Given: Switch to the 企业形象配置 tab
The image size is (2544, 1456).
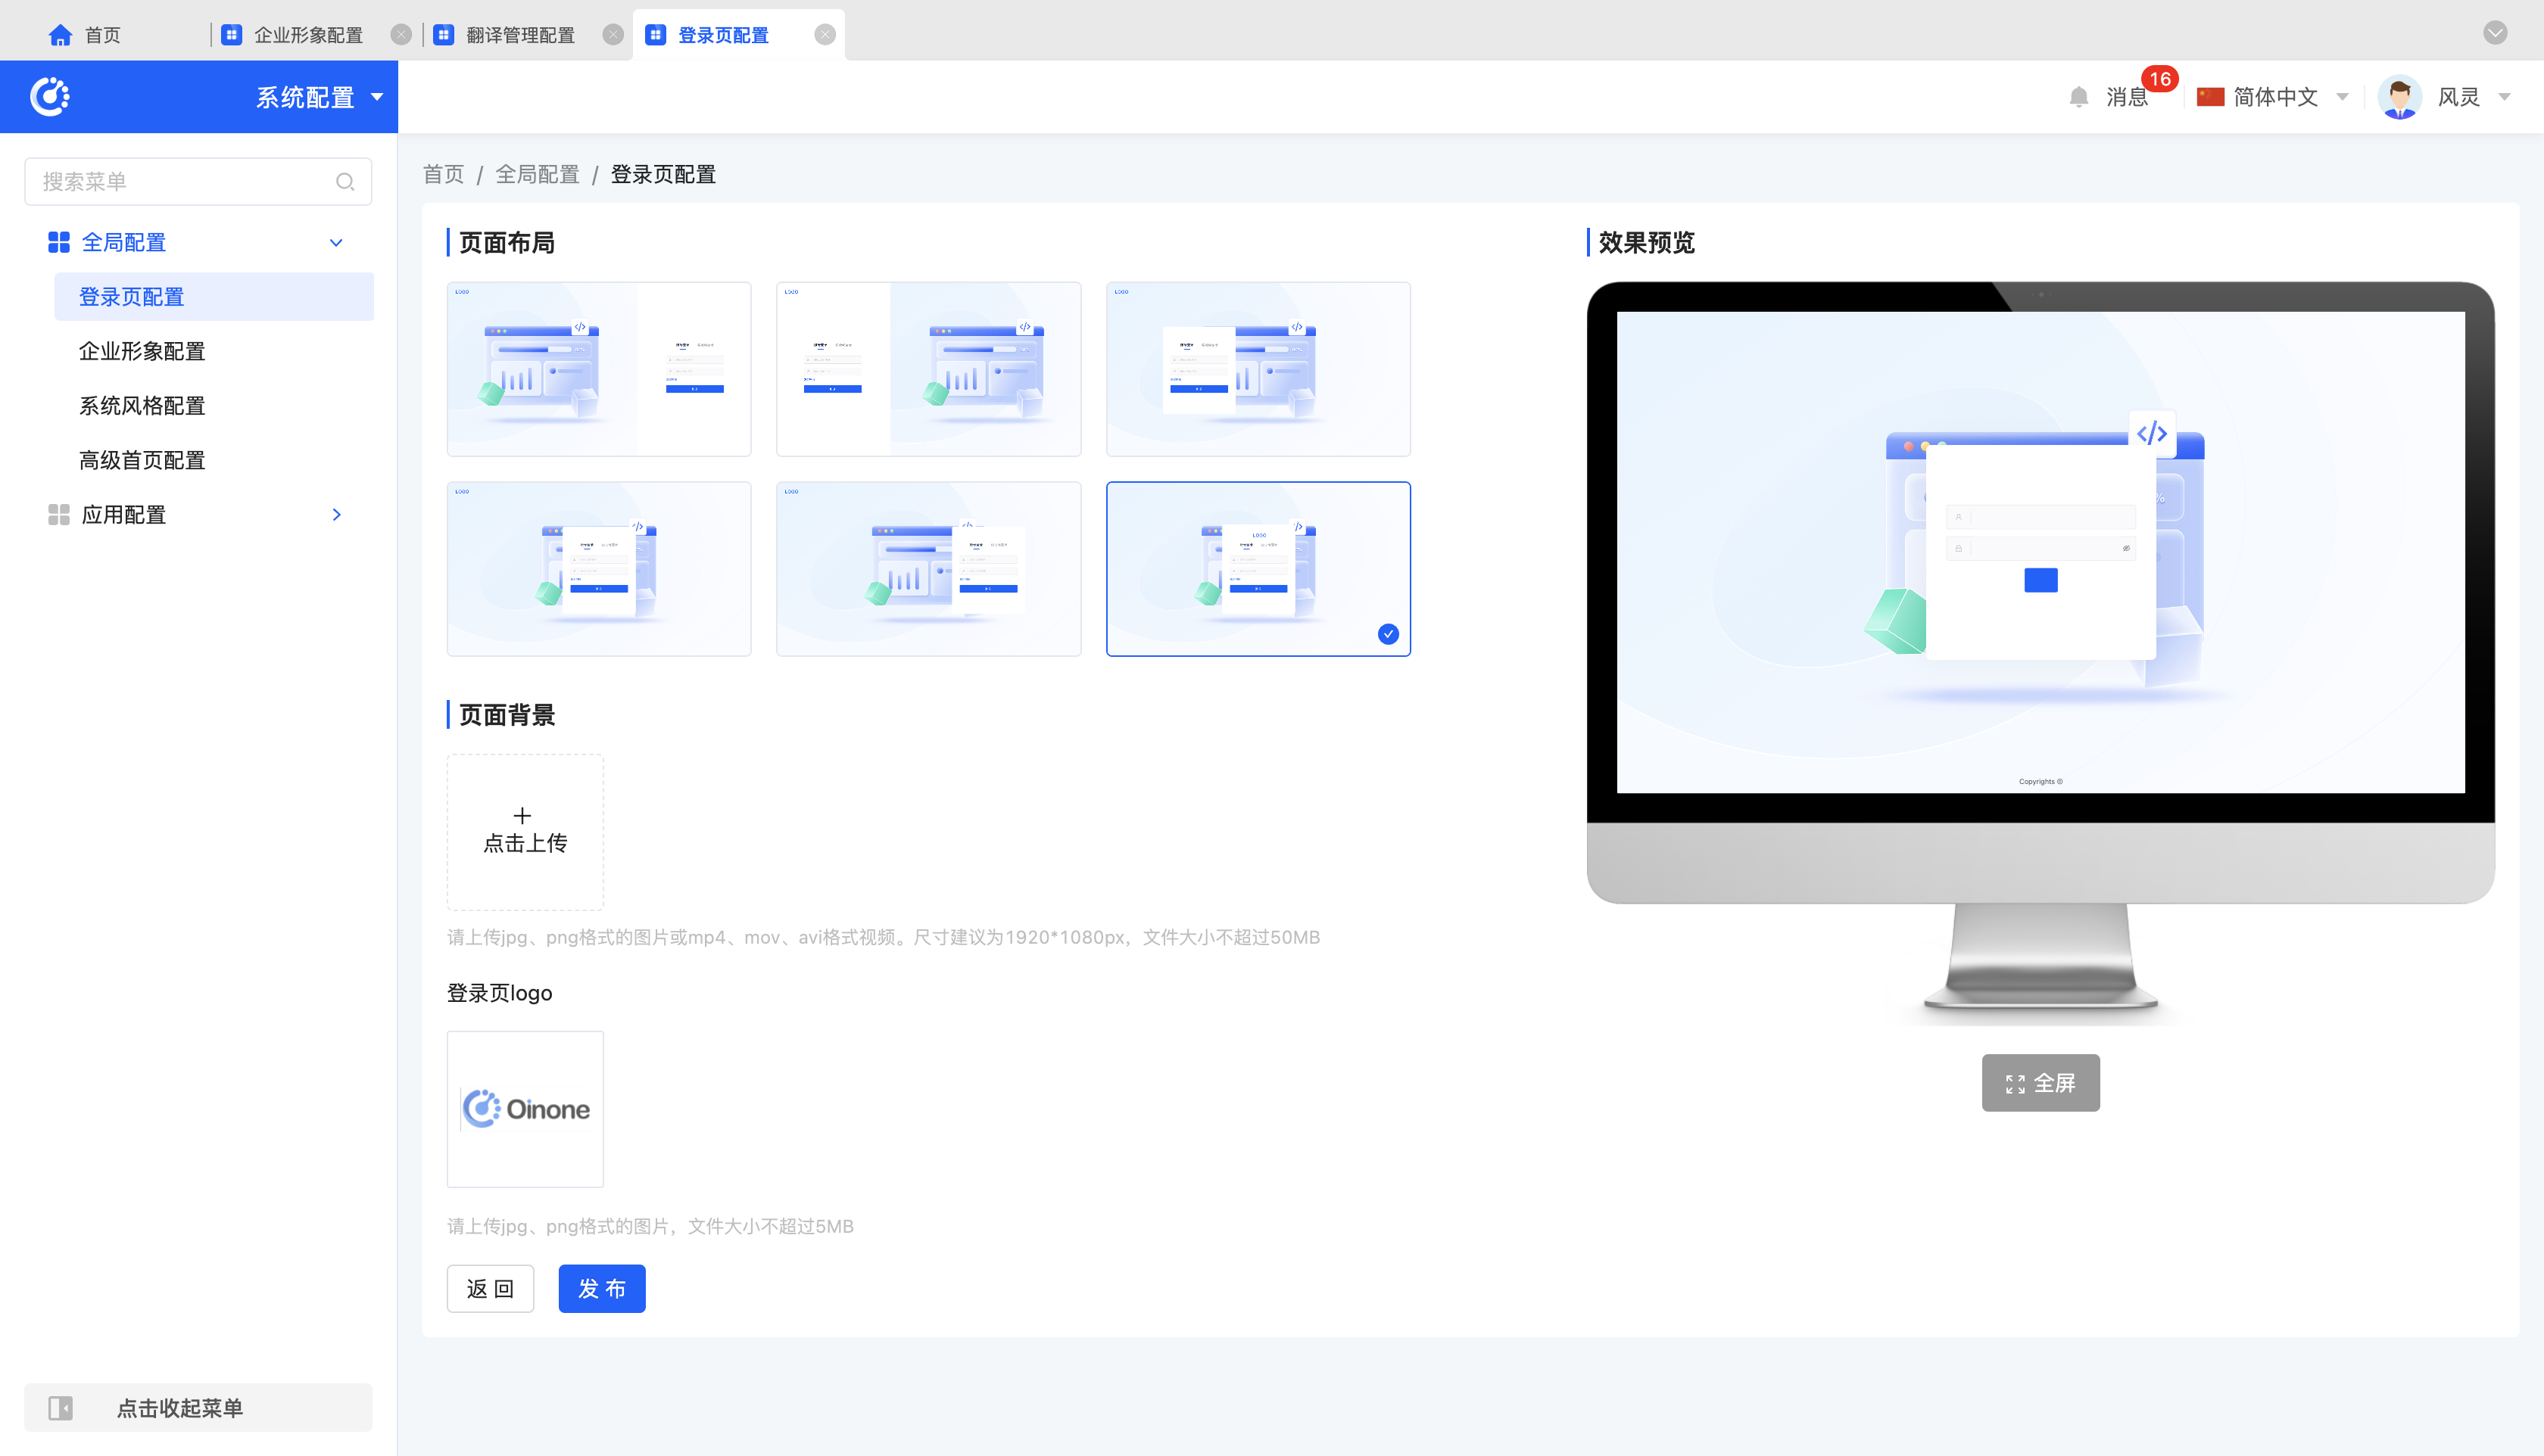Looking at the screenshot, I should (307, 35).
